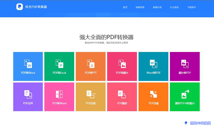This screenshot has height=128, width=214.
Task: Open the PDF压缩 compress icon
Action: coord(153,94)
